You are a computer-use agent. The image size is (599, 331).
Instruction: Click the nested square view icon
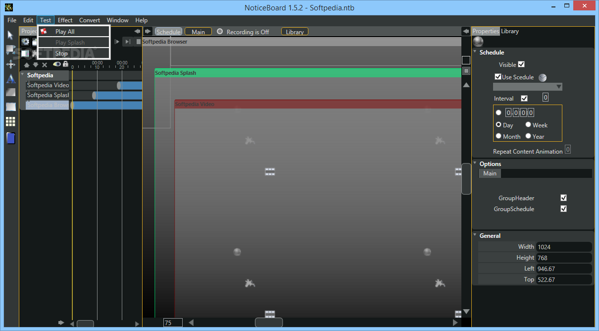pos(466,71)
